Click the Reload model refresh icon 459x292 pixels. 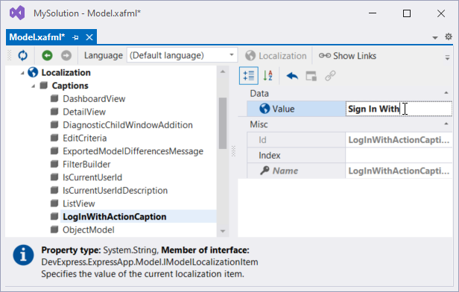point(22,55)
